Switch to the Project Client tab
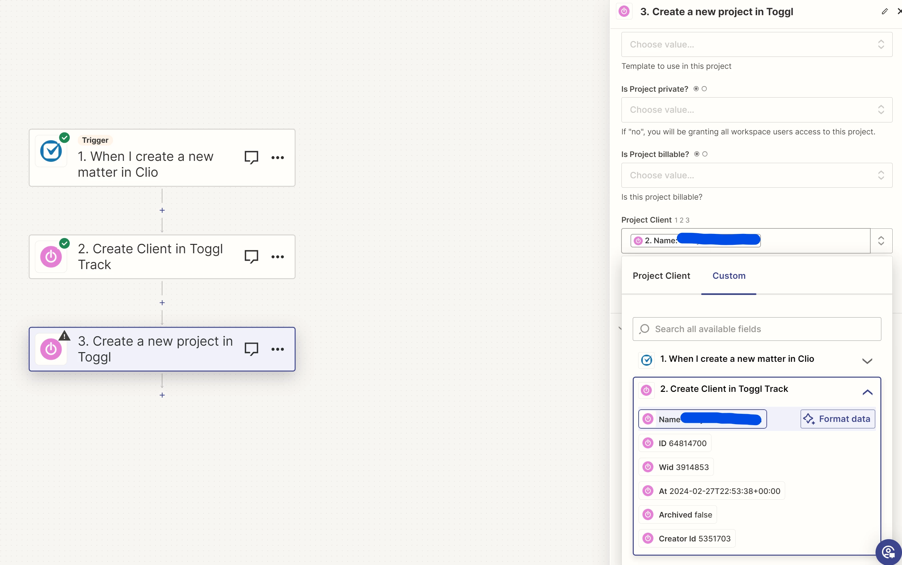Screen dimensions: 902x565 point(661,276)
